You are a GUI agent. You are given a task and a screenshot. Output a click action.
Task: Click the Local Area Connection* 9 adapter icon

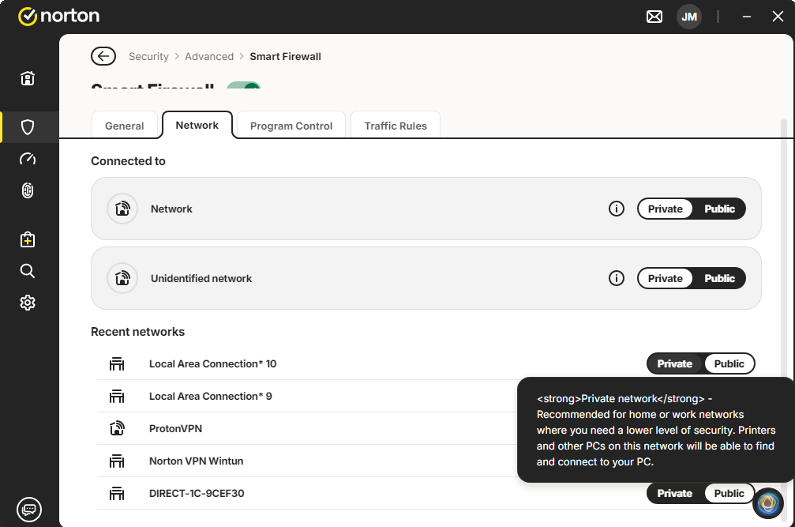pos(117,396)
